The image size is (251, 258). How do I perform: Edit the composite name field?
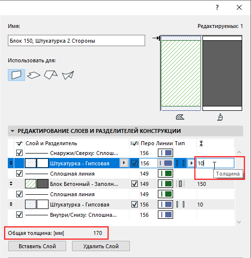[x=76, y=41]
